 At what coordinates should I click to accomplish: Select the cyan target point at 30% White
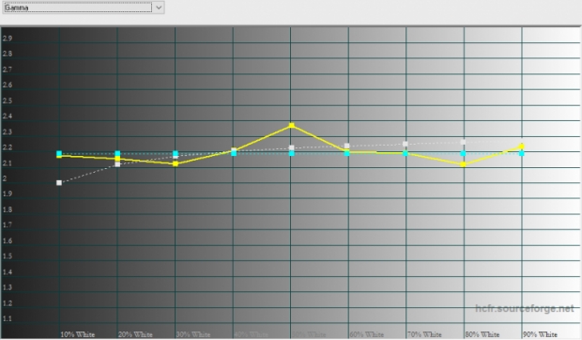click(x=176, y=153)
